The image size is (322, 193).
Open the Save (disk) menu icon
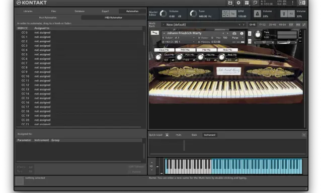pos(230,3)
